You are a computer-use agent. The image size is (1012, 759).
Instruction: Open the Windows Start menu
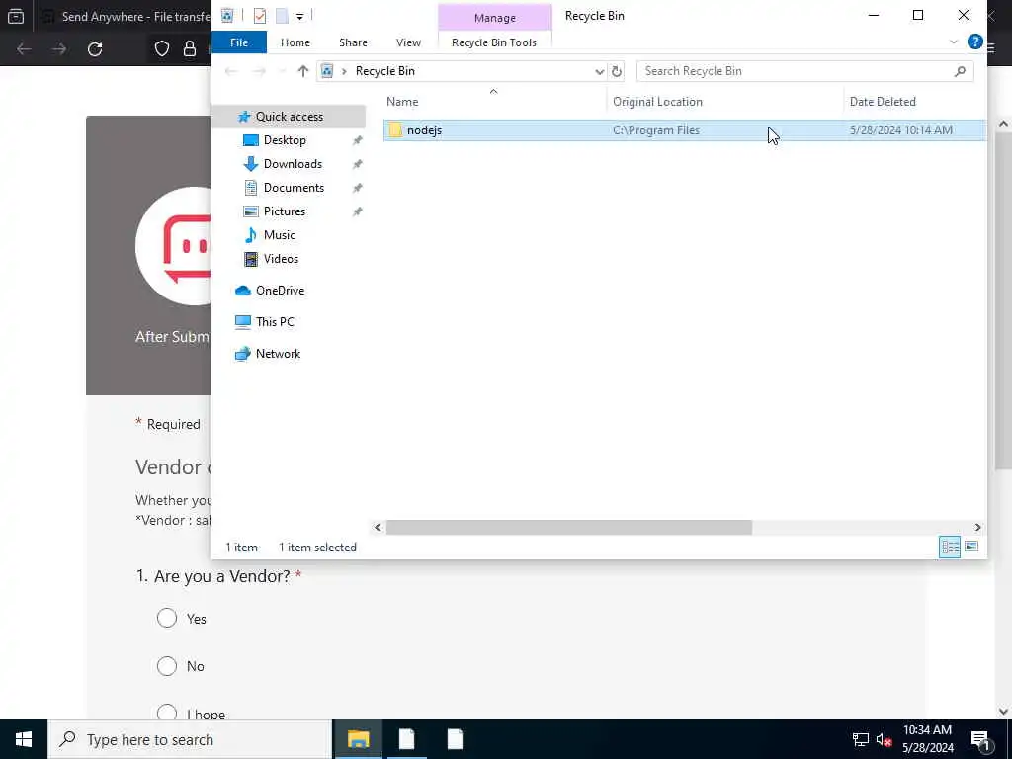coord(24,739)
